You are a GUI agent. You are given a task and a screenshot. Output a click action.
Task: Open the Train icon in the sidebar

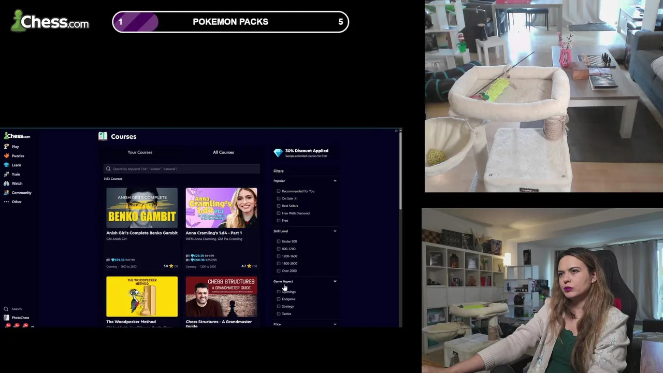click(6, 174)
